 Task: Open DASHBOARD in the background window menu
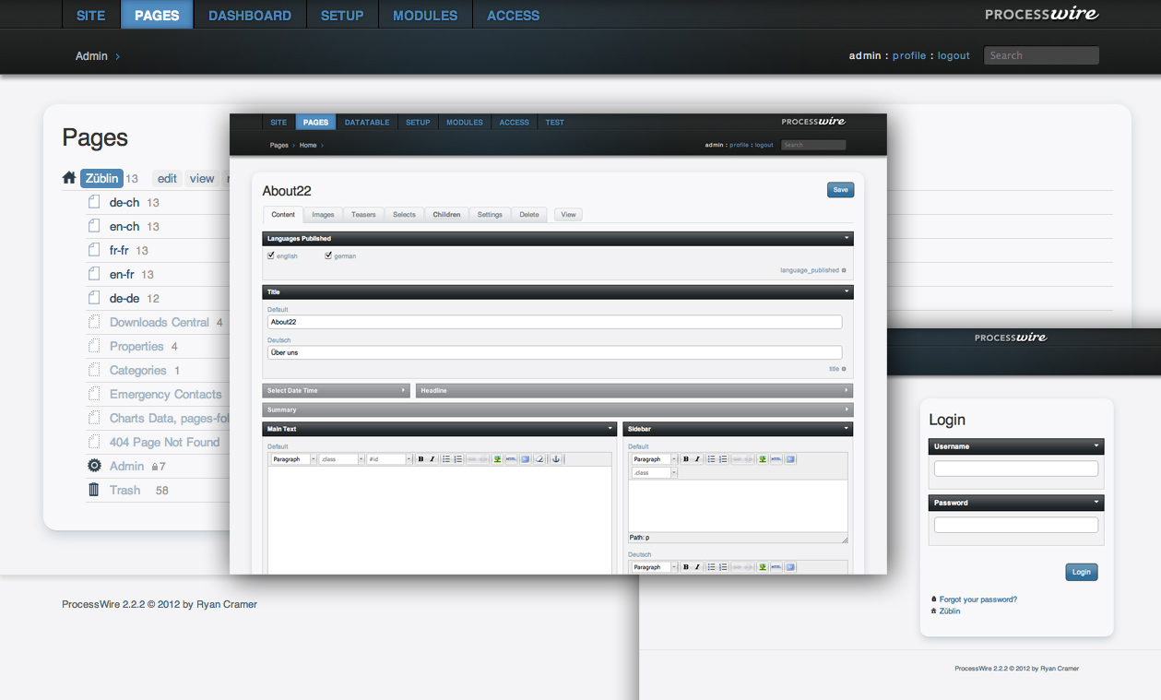pyautogui.click(x=250, y=15)
